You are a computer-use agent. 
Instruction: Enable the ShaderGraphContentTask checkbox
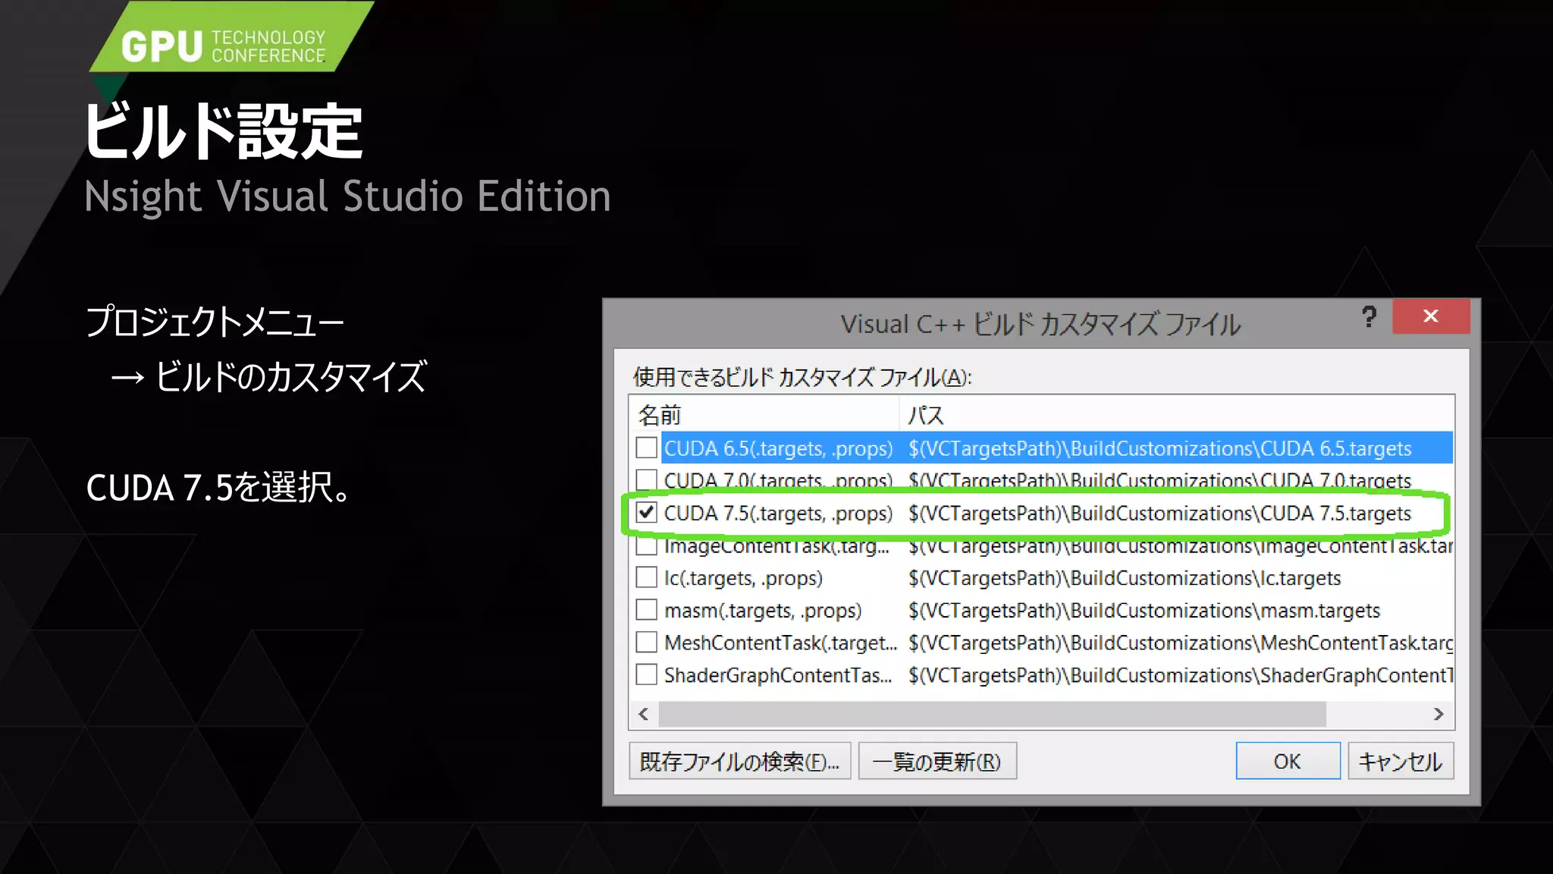pyautogui.click(x=646, y=674)
